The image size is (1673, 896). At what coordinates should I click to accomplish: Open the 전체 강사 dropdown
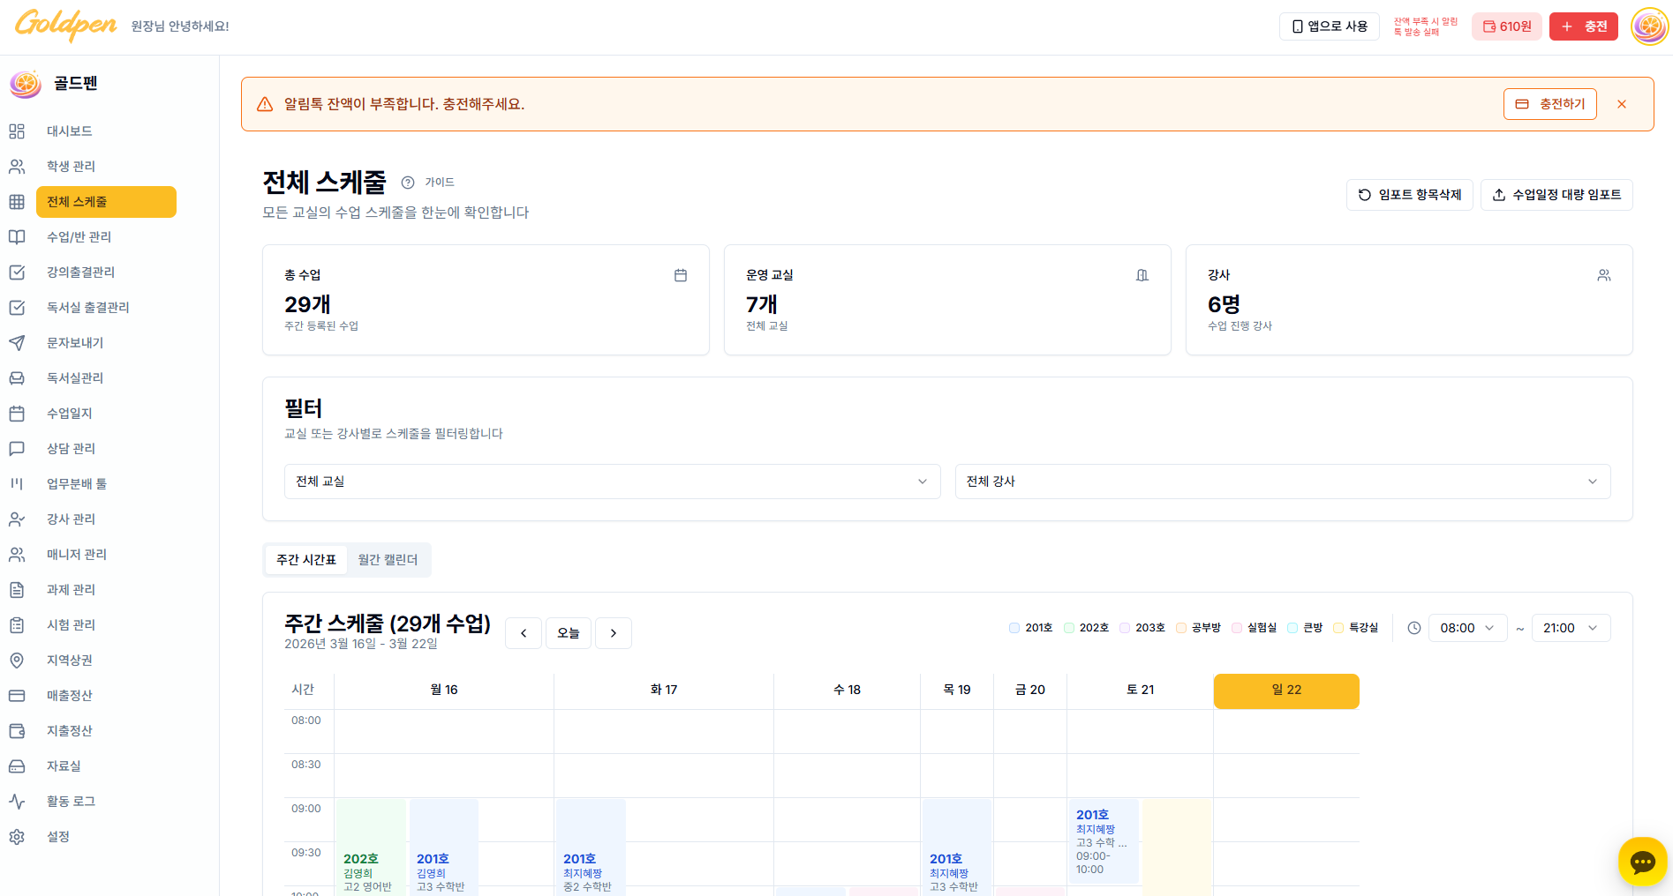click(x=1283, y=482)
